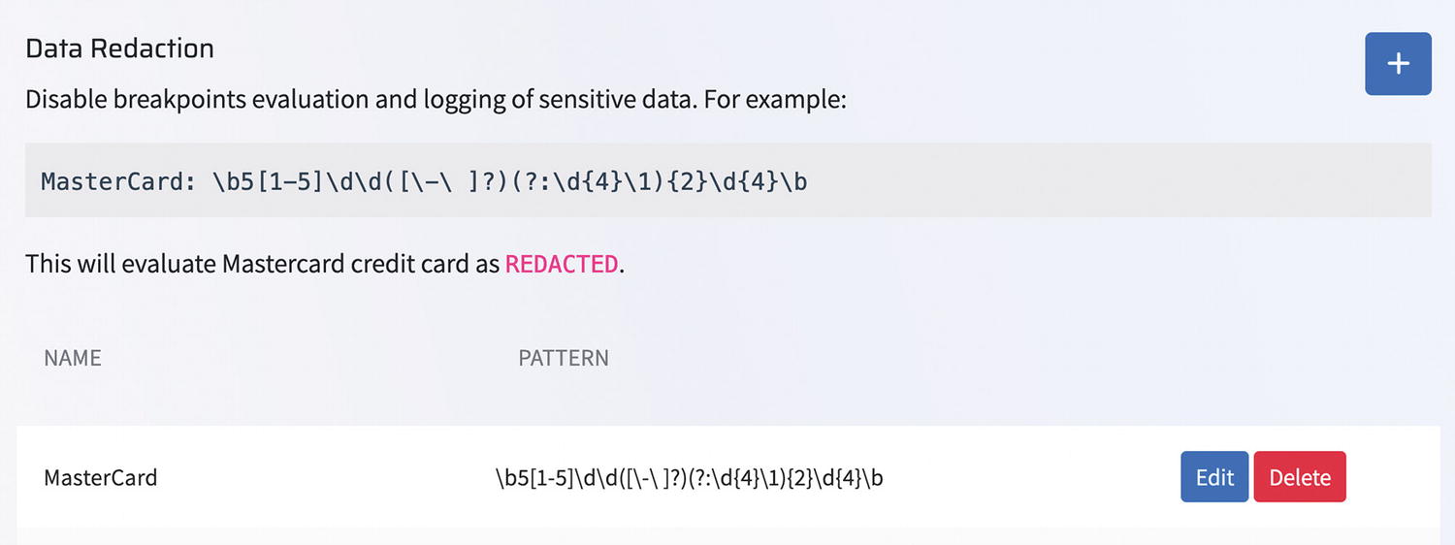Viewport: 1455px width, 545px height.
Task: Click the Data Redaction heading
Action: coord(119,48)
